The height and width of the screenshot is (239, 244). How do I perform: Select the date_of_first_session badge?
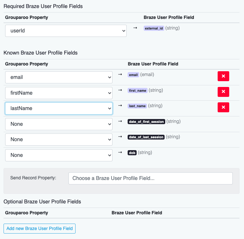coord(146,122)
